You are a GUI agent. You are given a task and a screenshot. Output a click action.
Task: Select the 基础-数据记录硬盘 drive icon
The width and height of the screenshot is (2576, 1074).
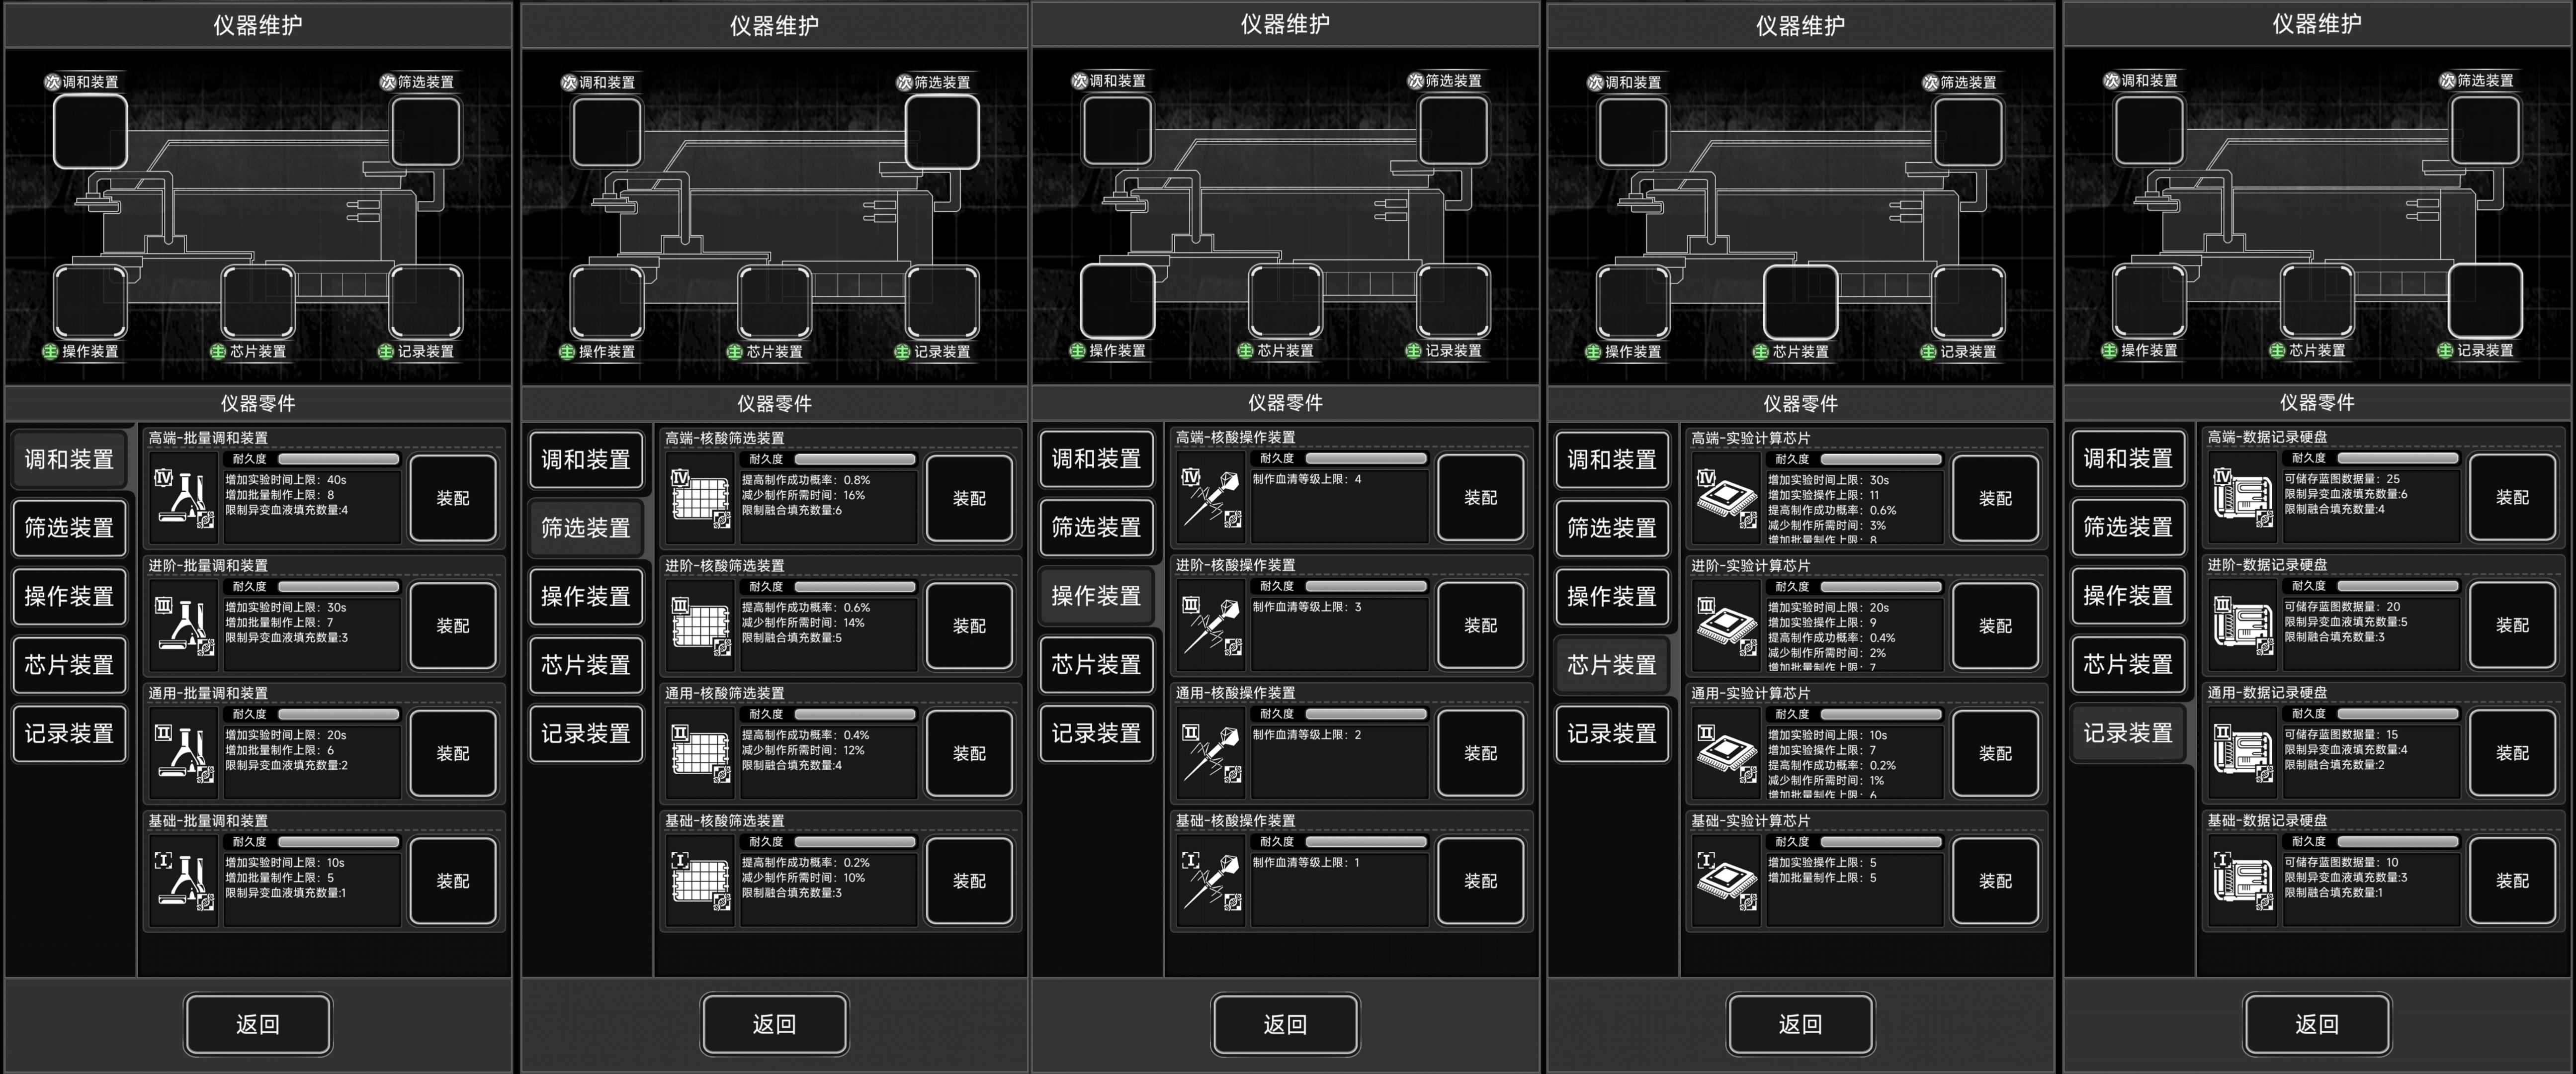click(2243, 880)
